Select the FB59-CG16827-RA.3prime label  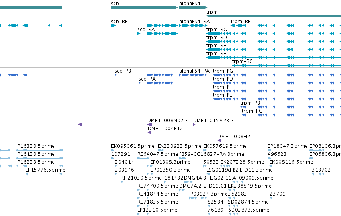coord(212,154)
